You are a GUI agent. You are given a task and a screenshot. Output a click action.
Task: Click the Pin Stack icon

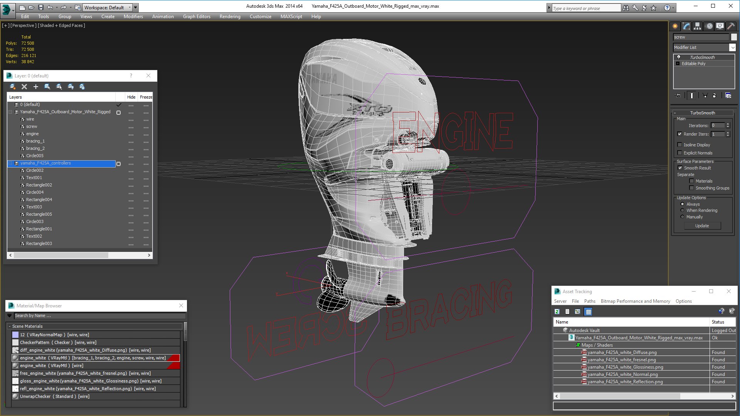[x=678, y=96]
